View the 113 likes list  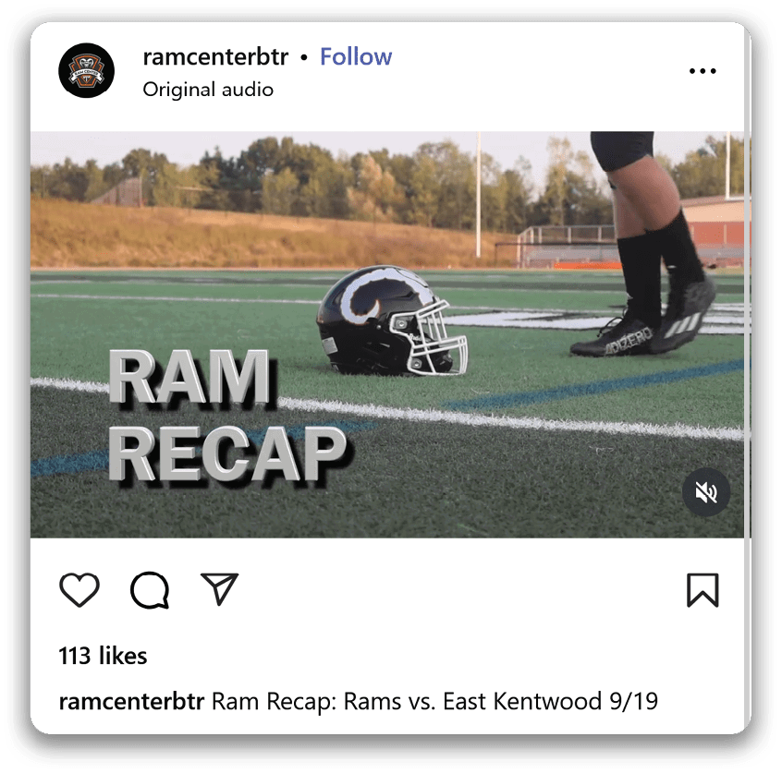103,656
